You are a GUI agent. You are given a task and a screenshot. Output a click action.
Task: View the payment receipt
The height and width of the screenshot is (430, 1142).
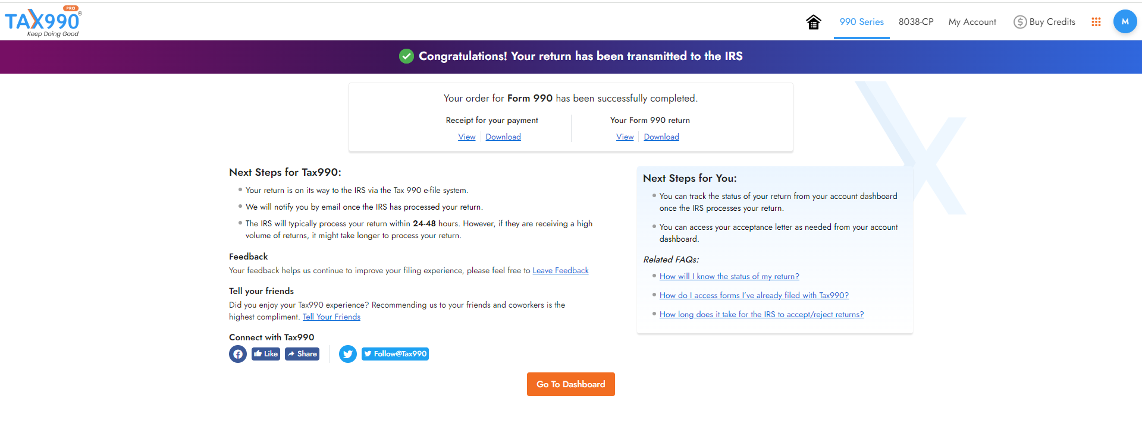(467, 137)
